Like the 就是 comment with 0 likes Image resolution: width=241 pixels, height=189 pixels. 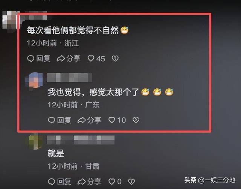tap(115, 181)
